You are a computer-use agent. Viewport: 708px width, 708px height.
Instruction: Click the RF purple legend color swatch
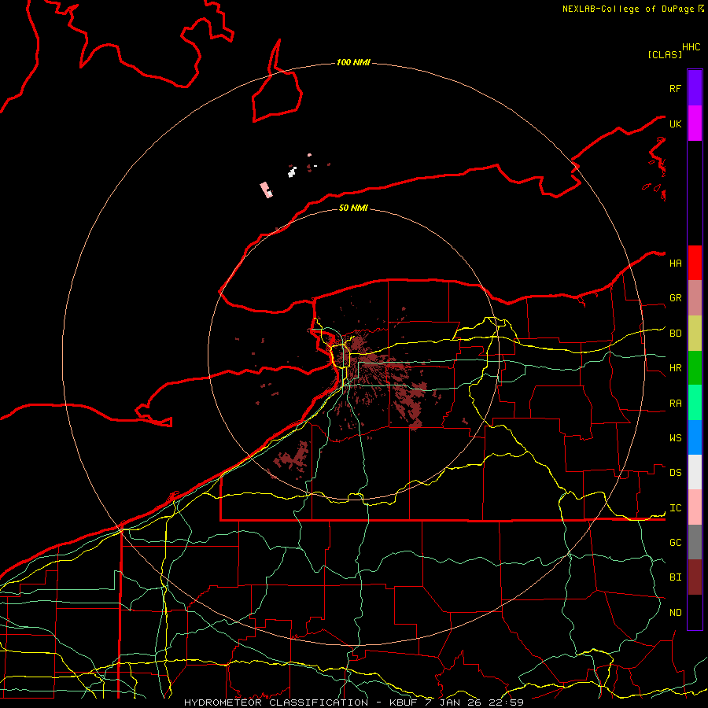point(695,88)
